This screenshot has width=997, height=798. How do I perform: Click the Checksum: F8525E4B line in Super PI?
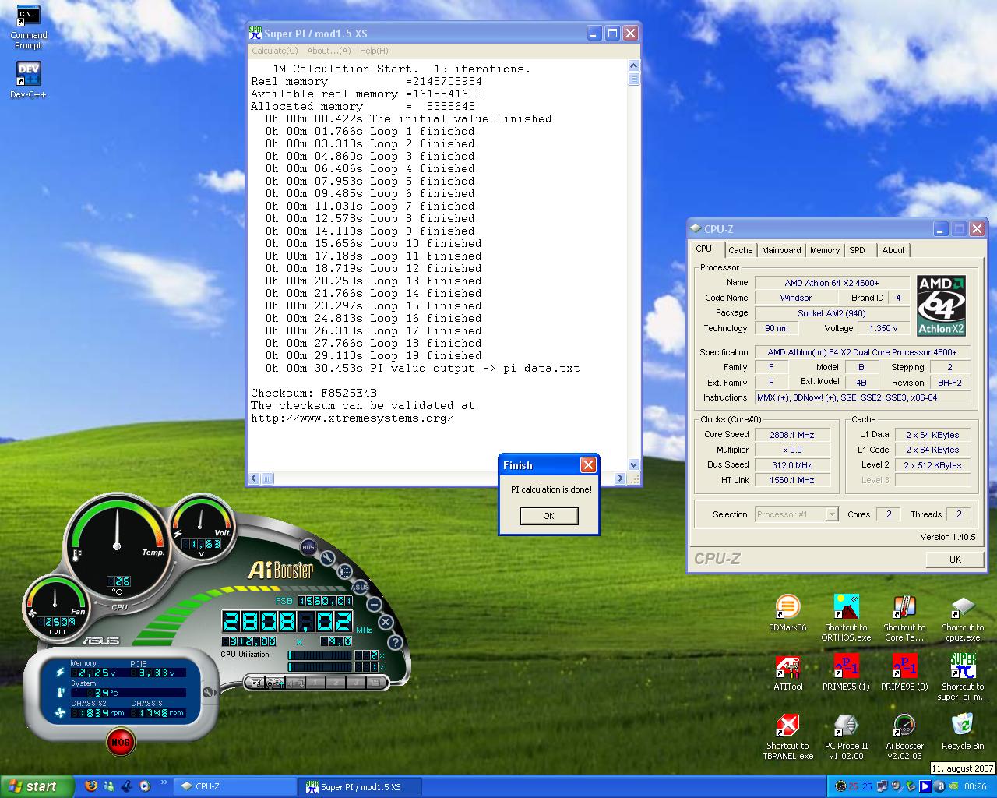click(313, 393)
